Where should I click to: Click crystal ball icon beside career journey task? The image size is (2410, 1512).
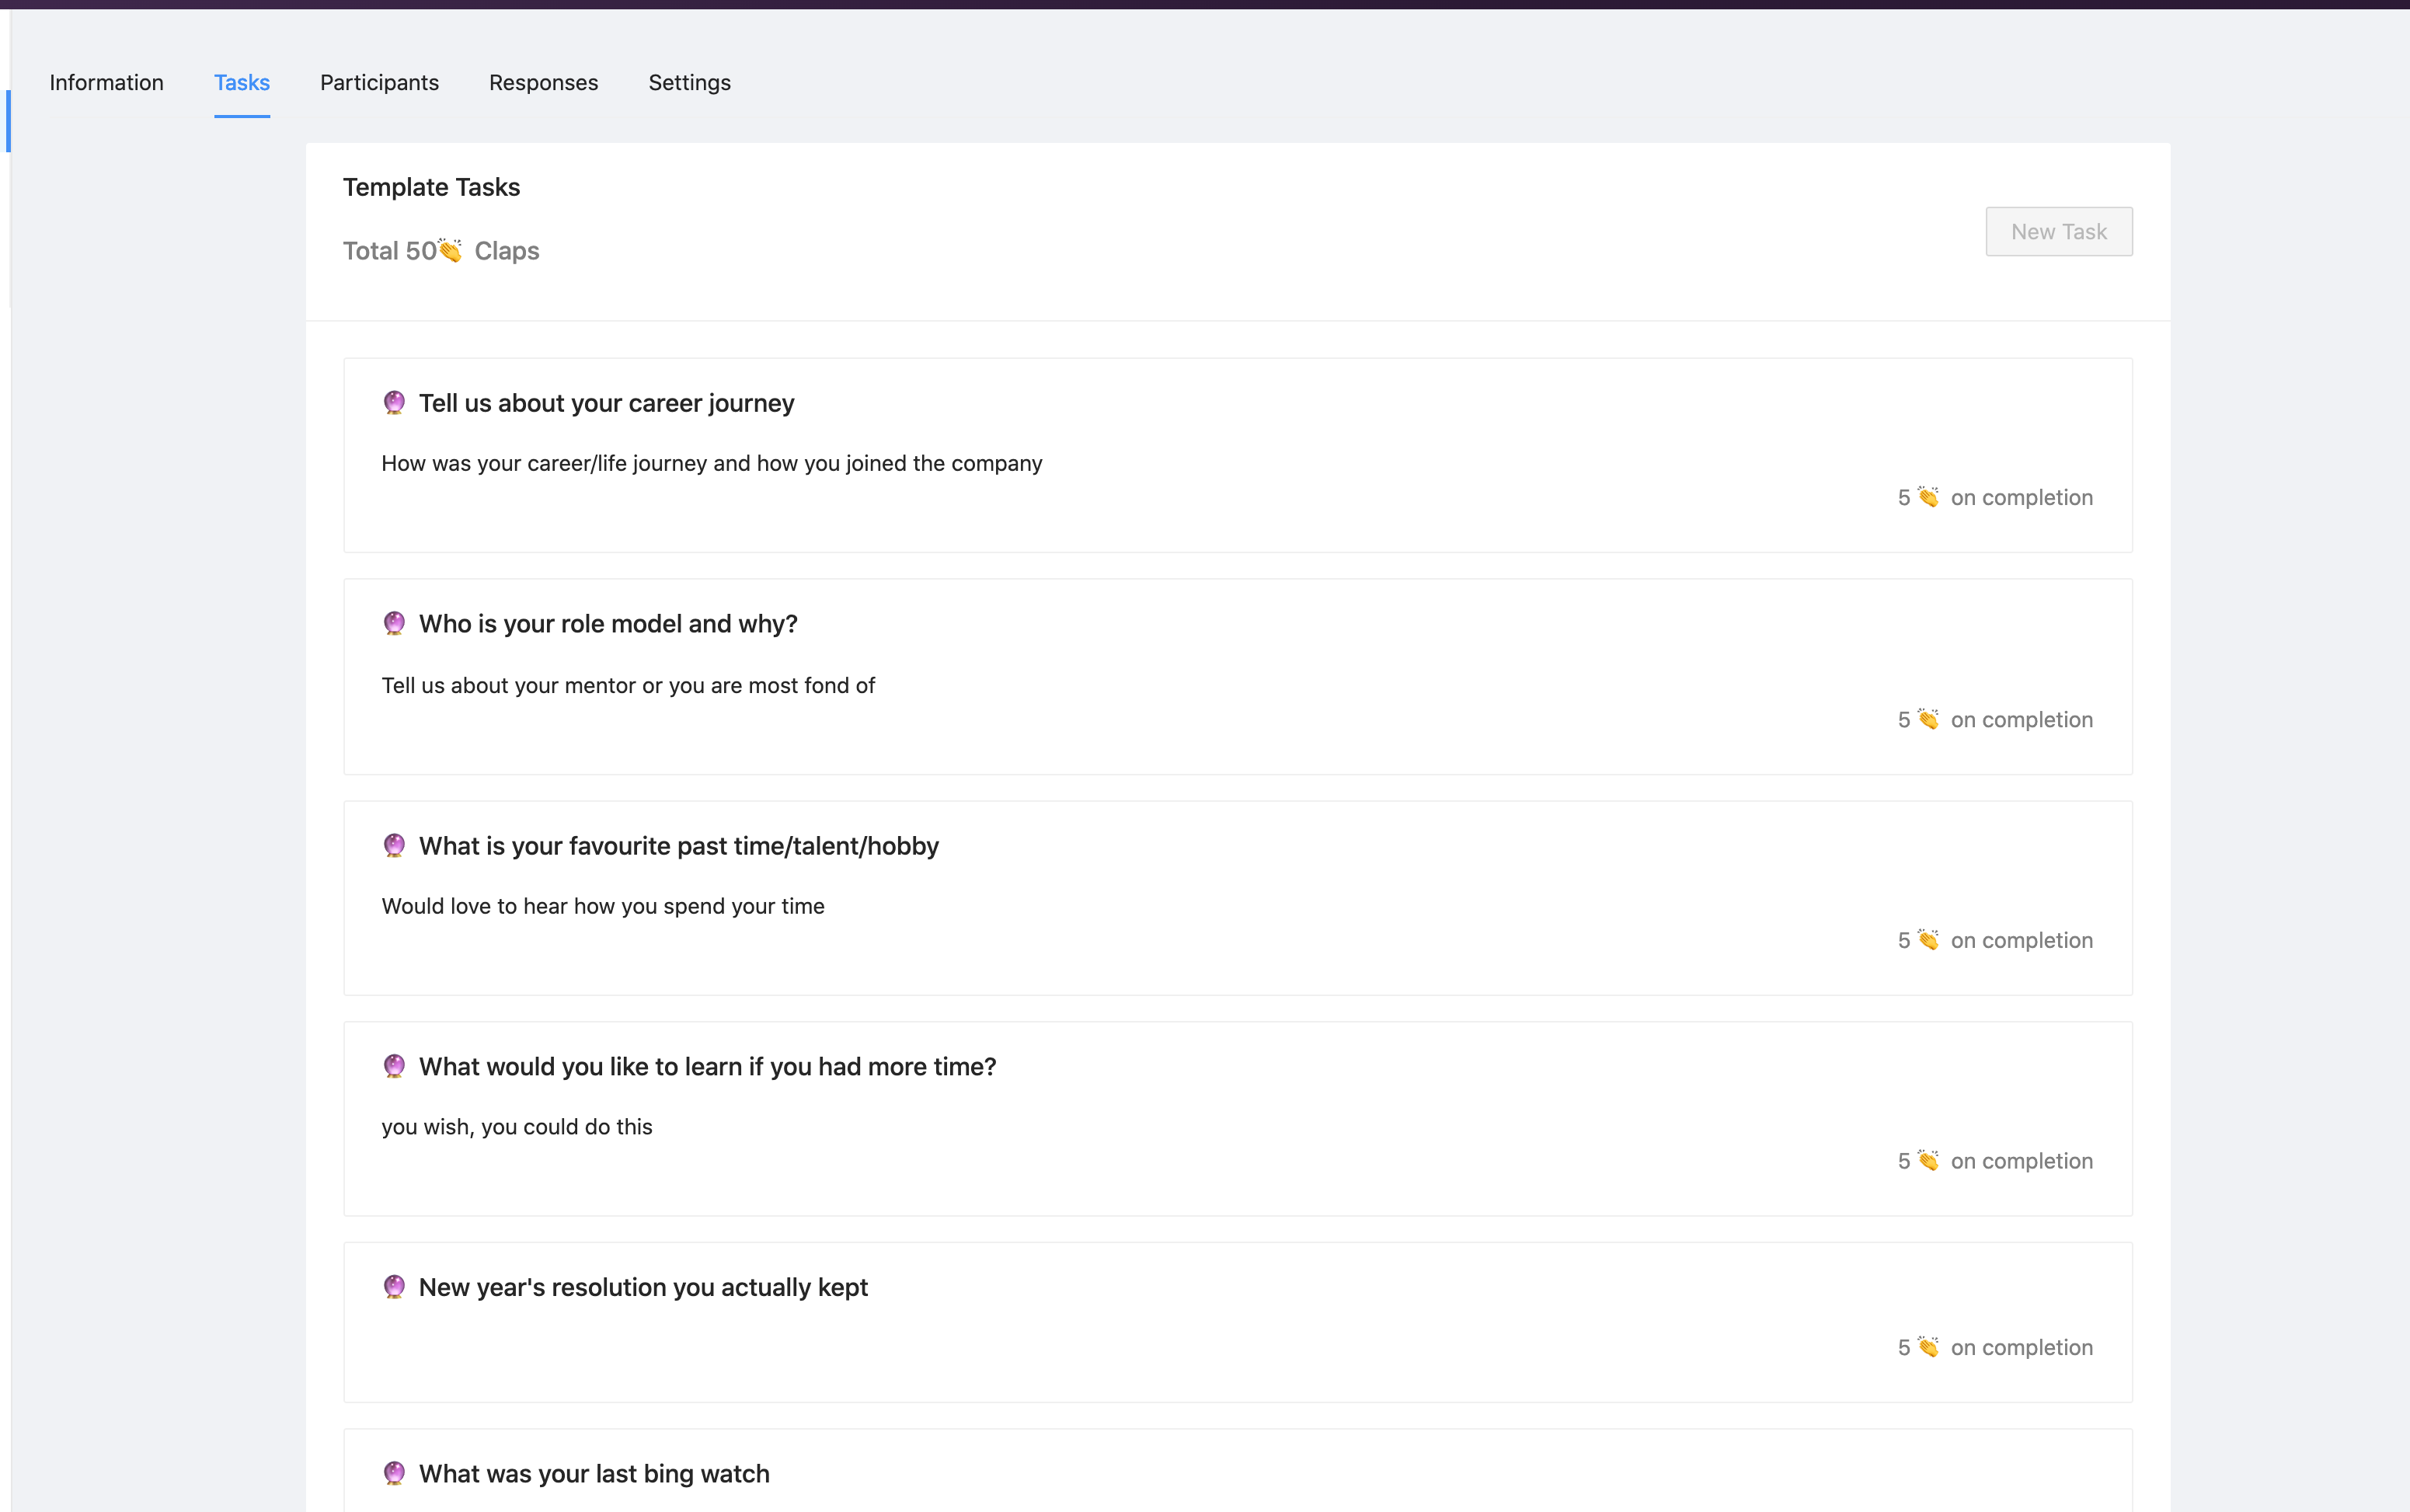394,403
